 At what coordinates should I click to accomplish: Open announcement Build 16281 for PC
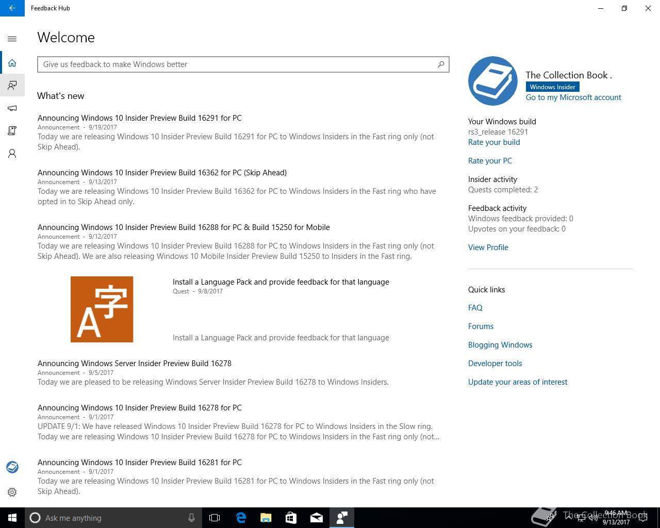point(140,463)
